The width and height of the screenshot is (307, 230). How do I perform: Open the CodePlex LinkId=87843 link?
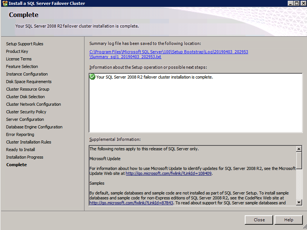[131, 203]
